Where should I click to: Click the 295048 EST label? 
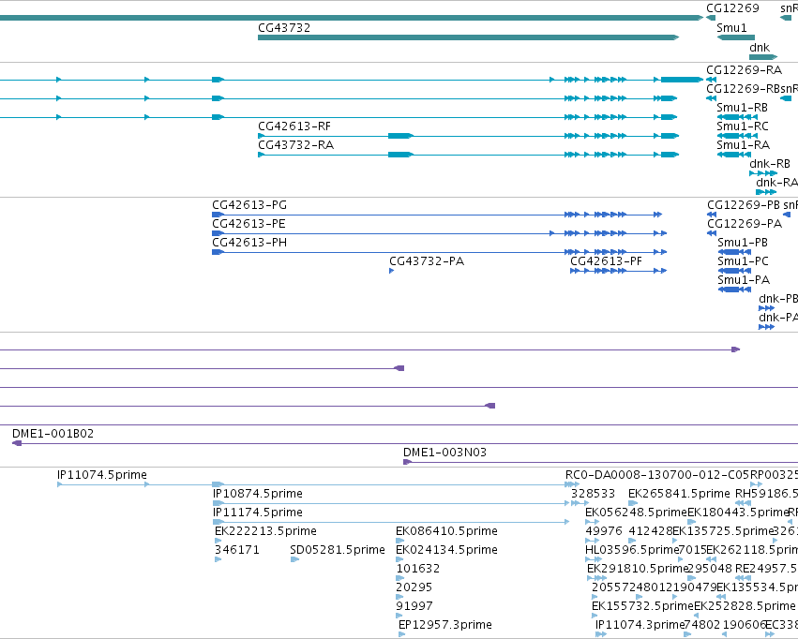pyautogui.click(x=710, y=569)
